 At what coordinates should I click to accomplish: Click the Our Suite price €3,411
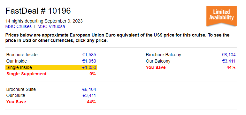click(89, 96)
